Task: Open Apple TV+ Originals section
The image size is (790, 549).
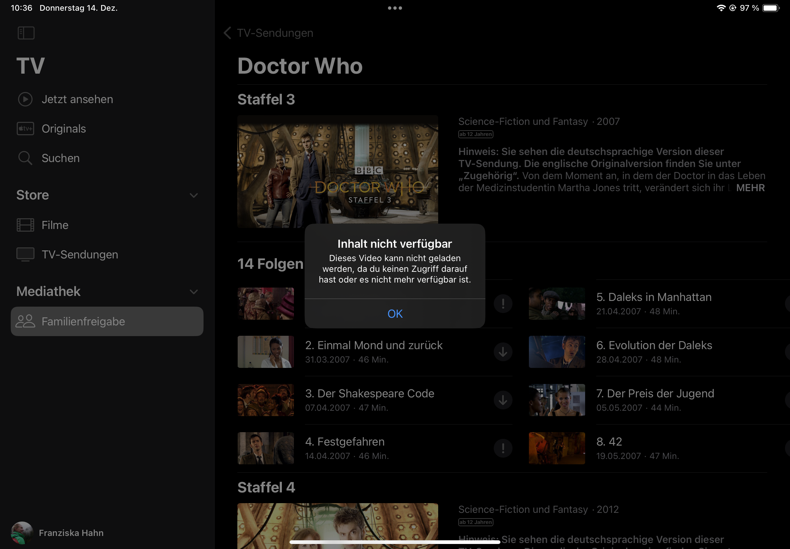Action: (64, 129)
